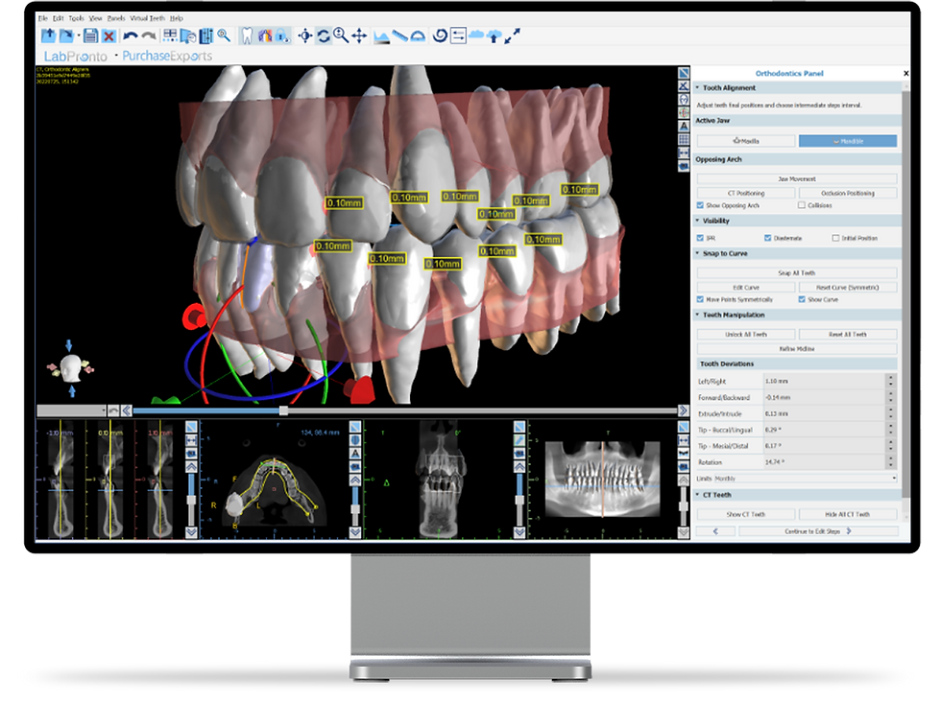This screenshot has width=941, height=703.
Task: Select the tooth icon on the toolbar
Action: click(x=247, y=35)
